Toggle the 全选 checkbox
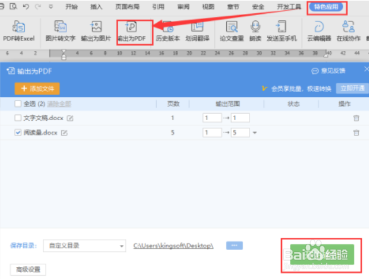 pyautogui.click(x=18, y=104)
